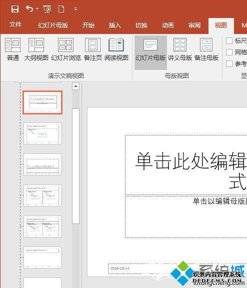Viewport: 247px width, 288px height.
Task: Enable the 参考线 guides checkbox
Action: tap(229, 63)
